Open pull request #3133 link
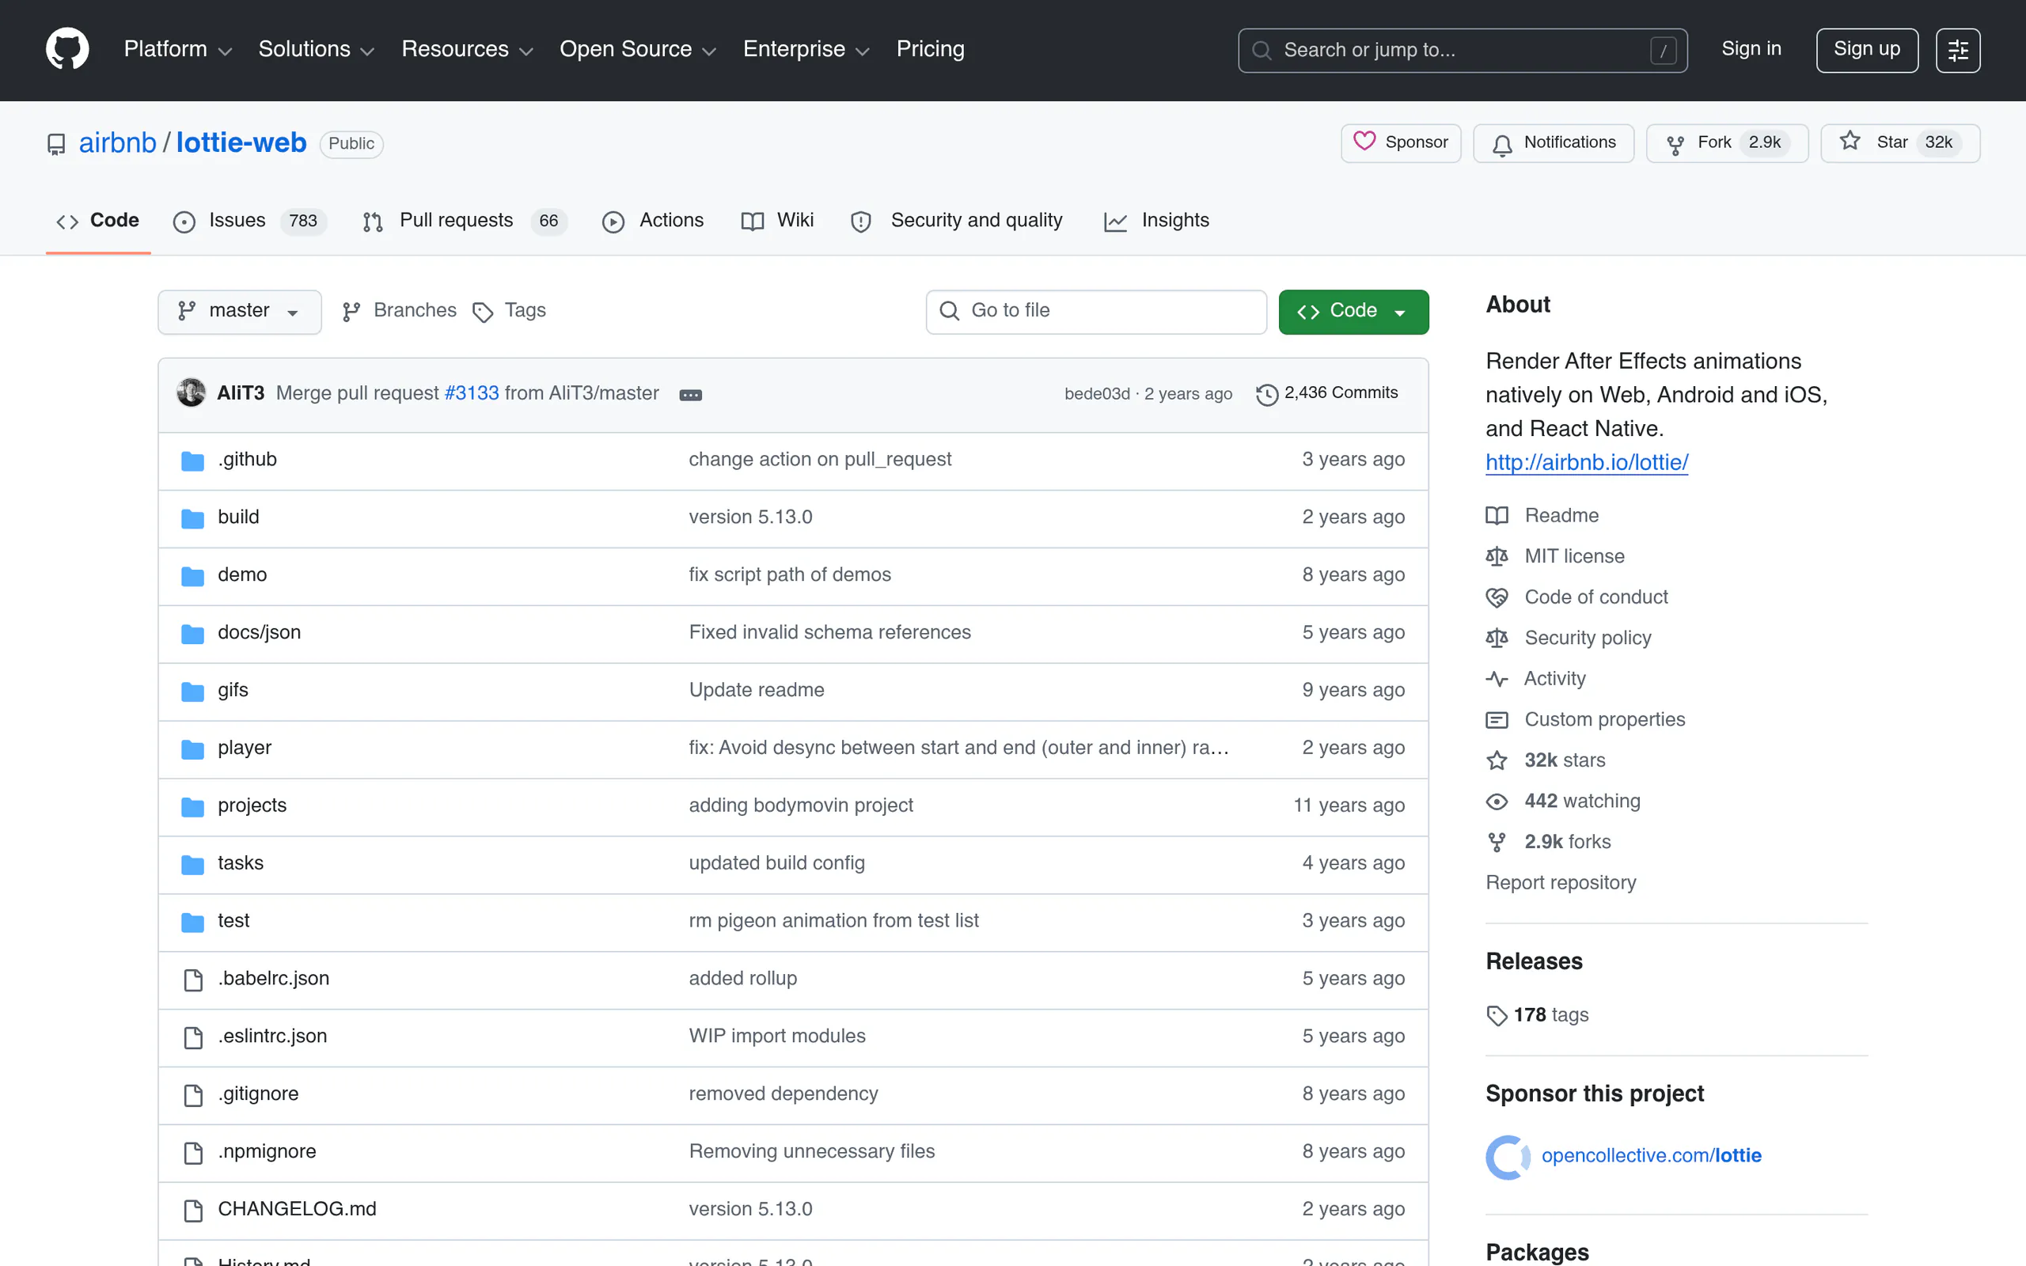 [472, 392]
